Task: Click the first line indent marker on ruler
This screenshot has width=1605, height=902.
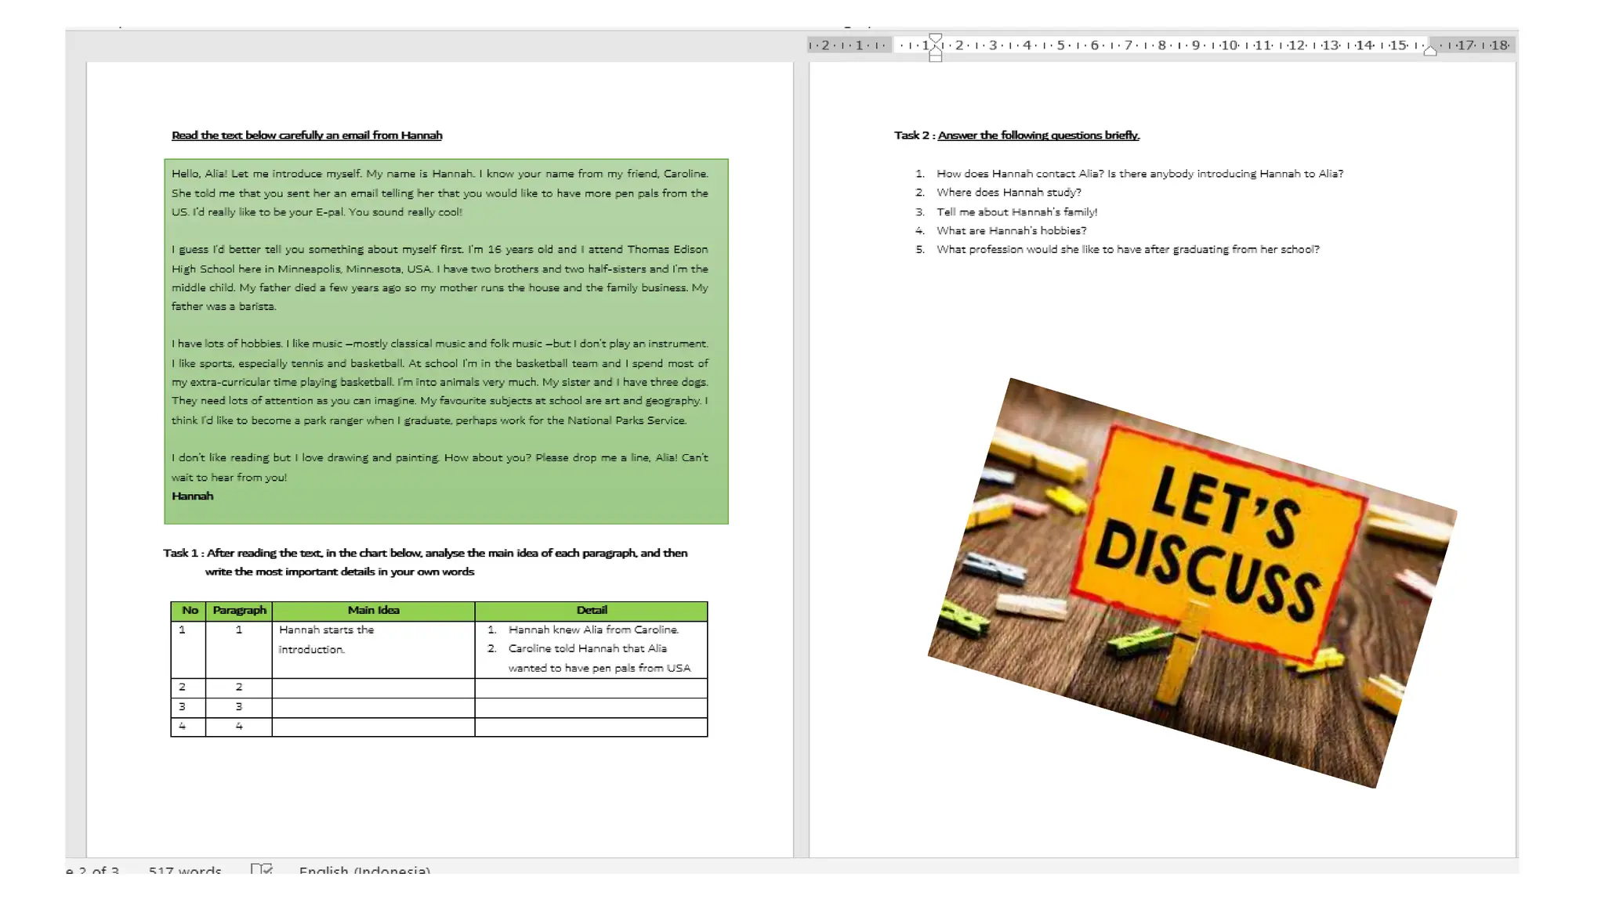Action: point(935,38)
